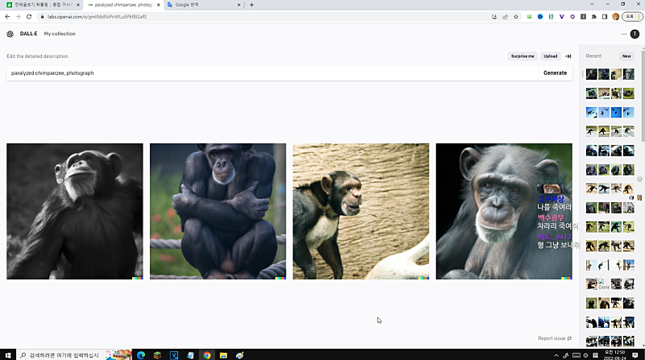Open the three-dot more options menu
Screen dimensions: 645x360
tap(623, 34)
